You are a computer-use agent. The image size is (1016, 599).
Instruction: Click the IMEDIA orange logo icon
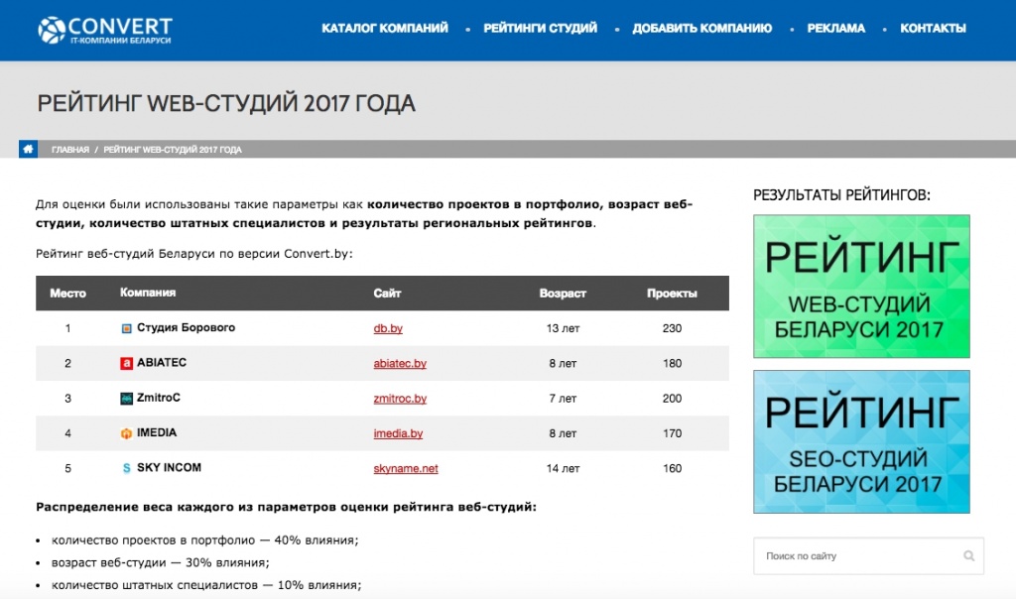tap(126, 433)
